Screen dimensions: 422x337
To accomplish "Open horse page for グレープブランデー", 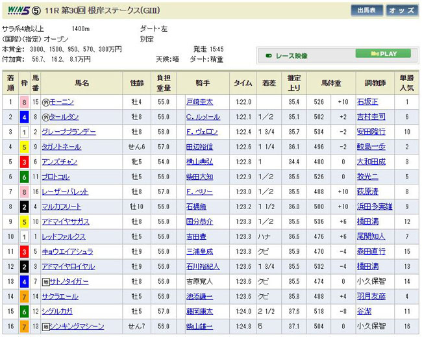I will [69, 132].
